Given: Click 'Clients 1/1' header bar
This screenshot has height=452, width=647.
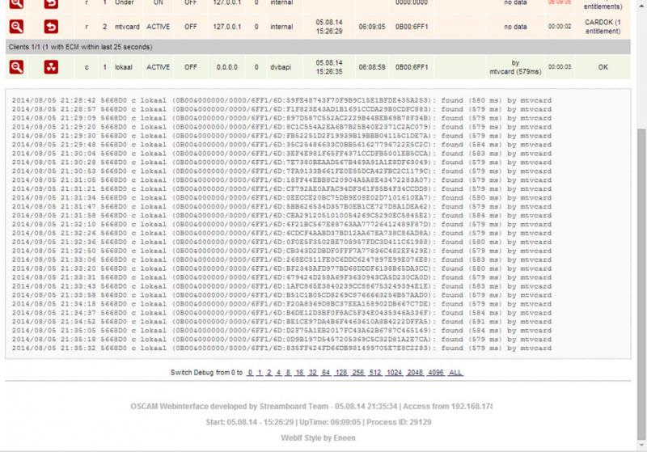Looking at the screenshot, I should point(318,47).
